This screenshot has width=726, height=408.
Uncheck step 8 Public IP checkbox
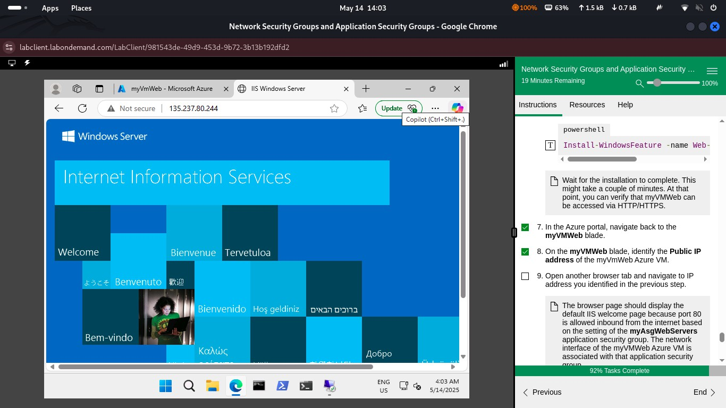525,251
